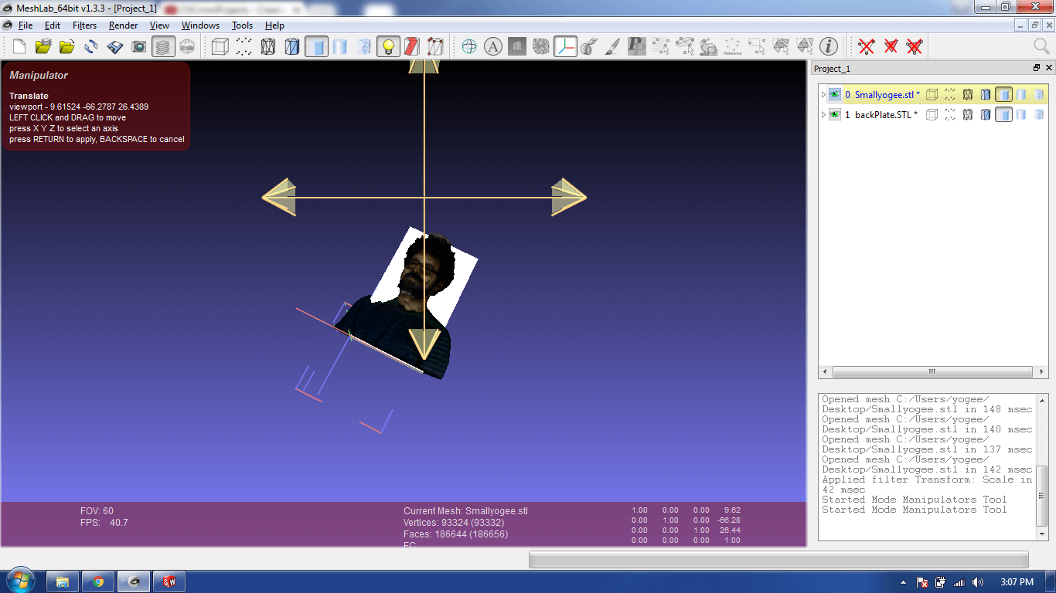1056x593 pixels.
Task: Click the taskbar volume speaker icon
Action: tap(978, 582)
